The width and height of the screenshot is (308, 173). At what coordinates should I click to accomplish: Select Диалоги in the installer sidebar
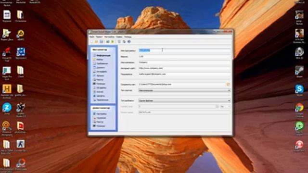click(99, 68)
